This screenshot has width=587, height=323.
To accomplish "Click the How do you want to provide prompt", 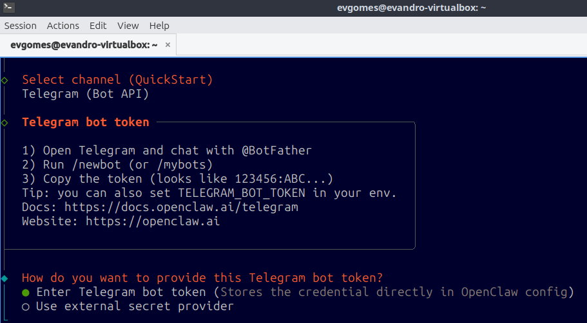I will 202,278.
